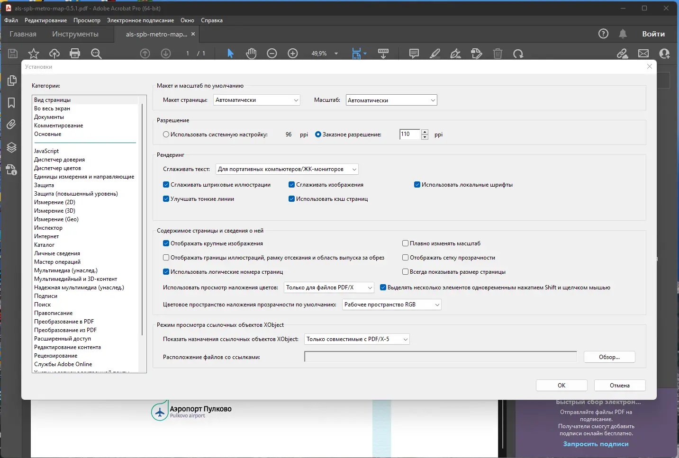Viewport: 679px width, 458px height.
Task: Click the 'Обзор...' button
Action: click(x=609, y=357)
